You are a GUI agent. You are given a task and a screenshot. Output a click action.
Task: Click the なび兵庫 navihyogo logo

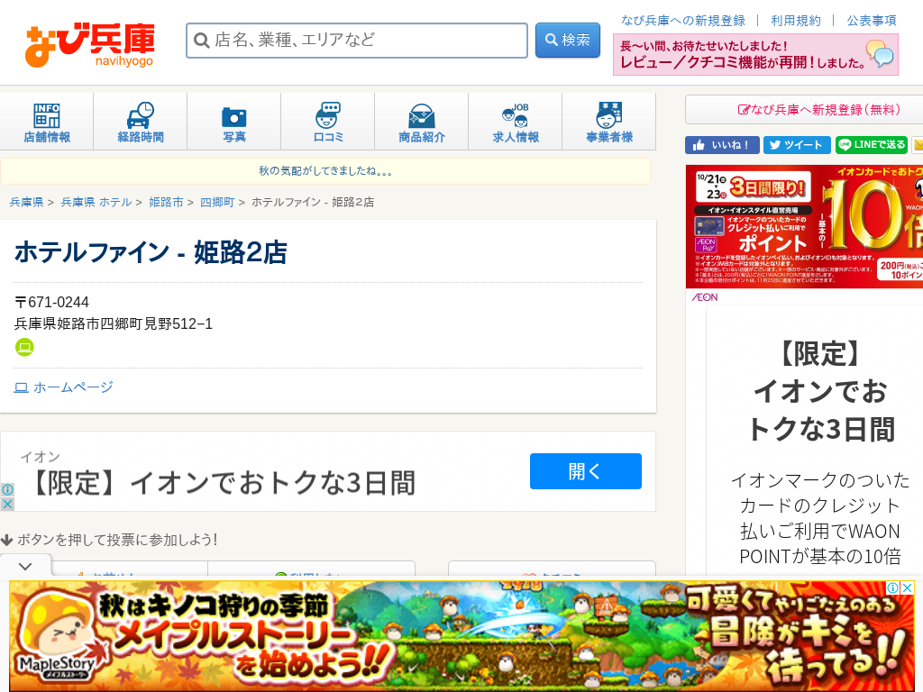point(90,45)
